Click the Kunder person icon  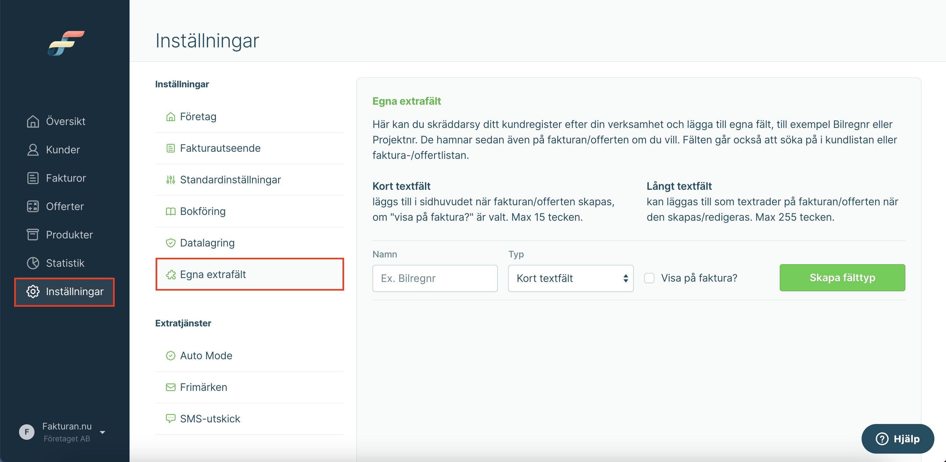tap(33, 149)
